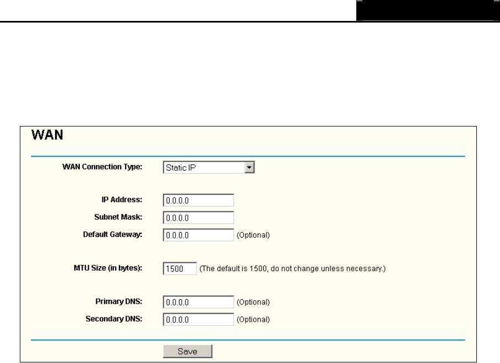Click the Secondary DNS input field
The image size is (500, 363).
pos(198,320)
